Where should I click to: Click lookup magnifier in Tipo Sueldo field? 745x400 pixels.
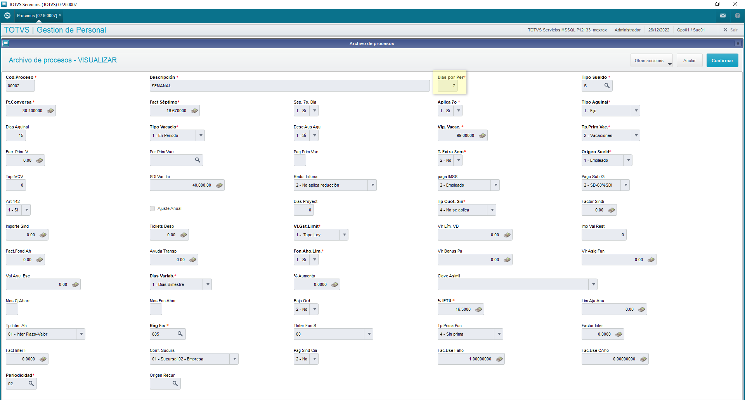point(607,86)
